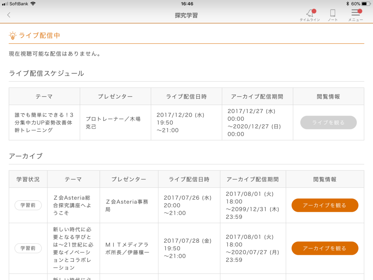Click schedule table 閲覧情報 header
Screen dimensions: 373x280
328,96
